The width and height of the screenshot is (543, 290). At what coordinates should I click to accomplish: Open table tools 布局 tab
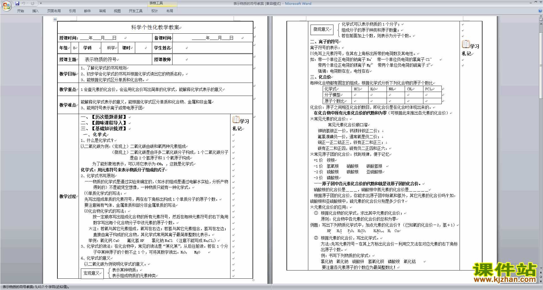point(170,11)
